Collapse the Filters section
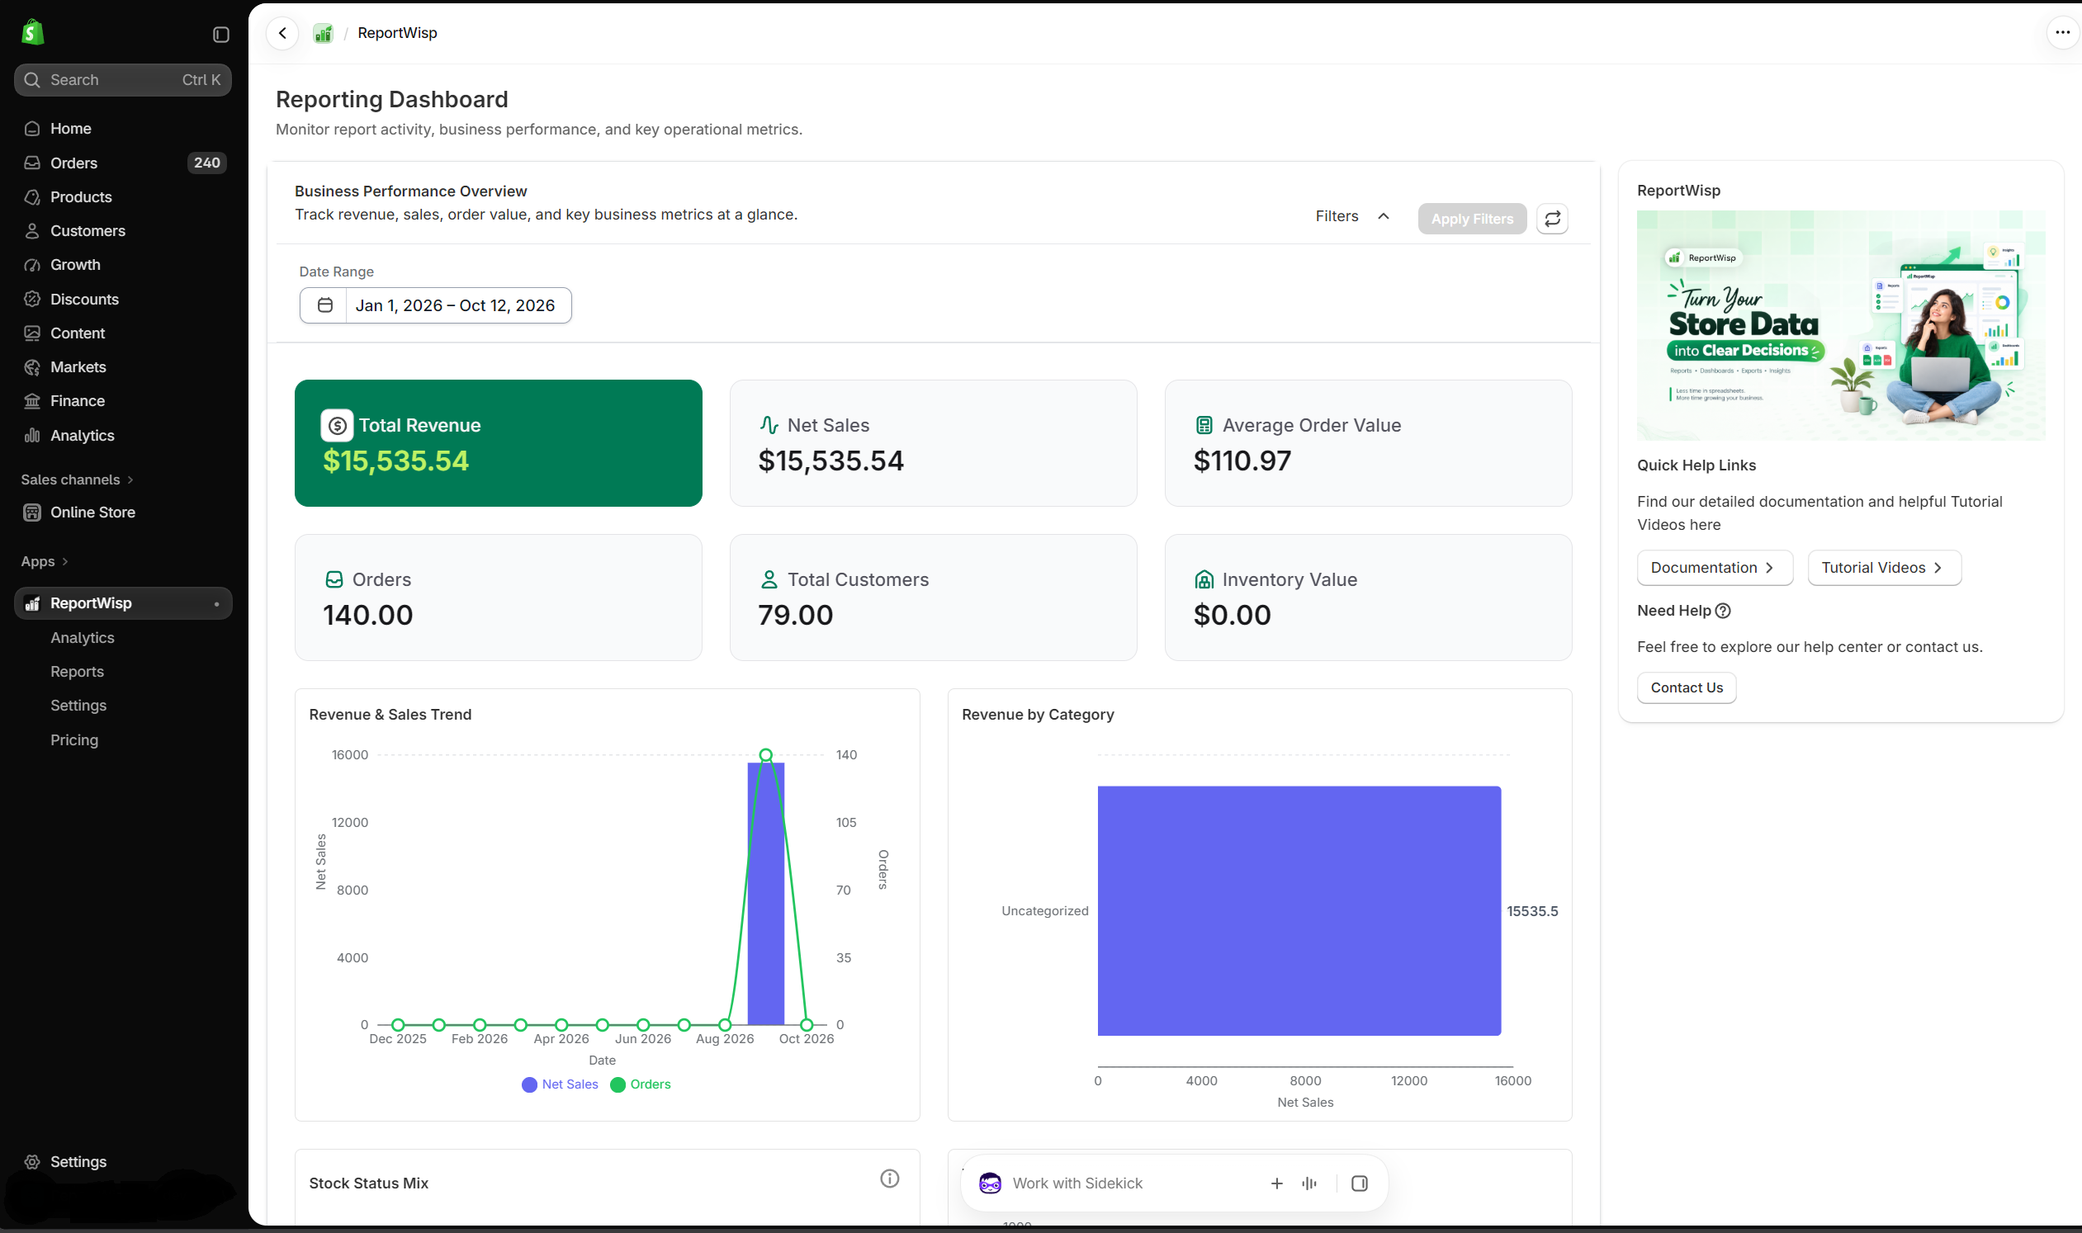This screenshot has width=2082, height=1233. 1352,216
